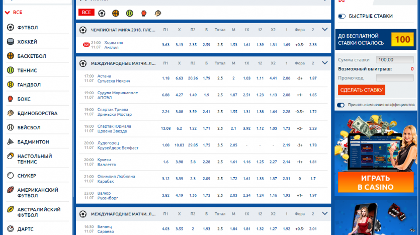Image resolution: width=420 pixels, height=235 pixels.
Task: Select the red ВСЕ filter tab
Action: click(x=86, y=13)
